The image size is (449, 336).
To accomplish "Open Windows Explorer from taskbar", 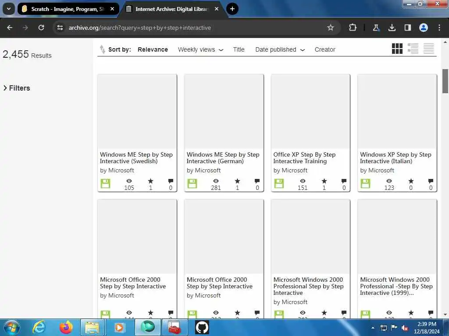I will coord(92,327).
